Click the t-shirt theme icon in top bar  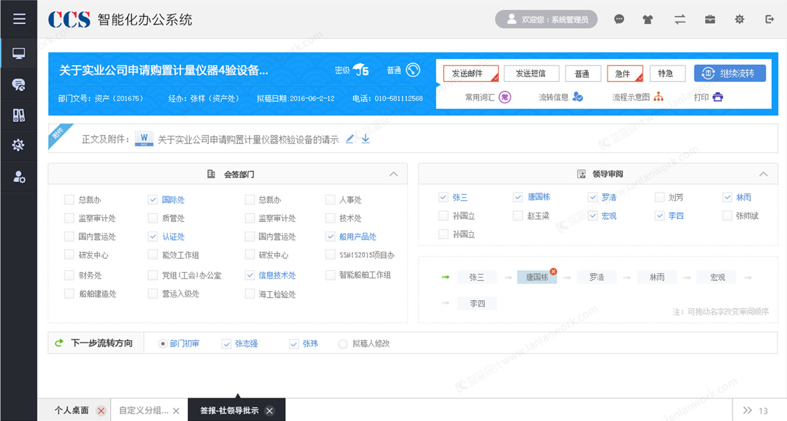point(648,19)
